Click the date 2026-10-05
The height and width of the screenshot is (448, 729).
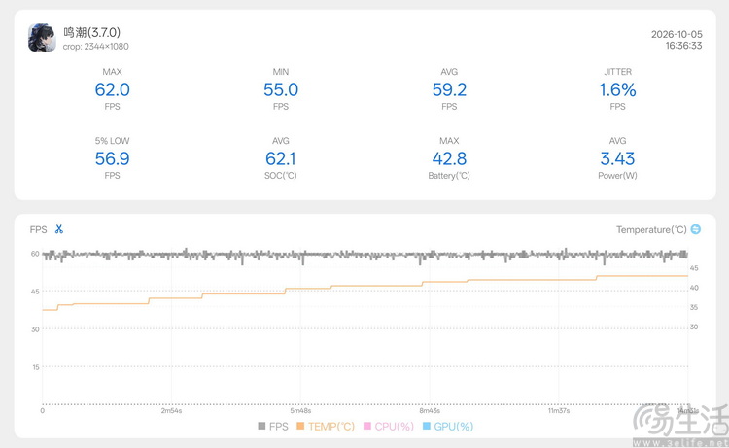pos(677,34)
